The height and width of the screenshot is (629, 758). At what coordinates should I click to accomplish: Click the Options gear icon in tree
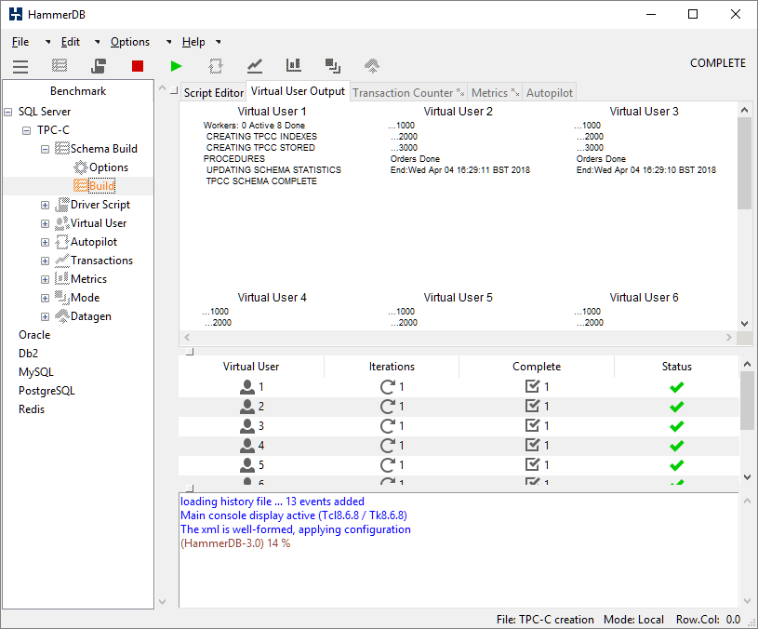click(80, 167)
